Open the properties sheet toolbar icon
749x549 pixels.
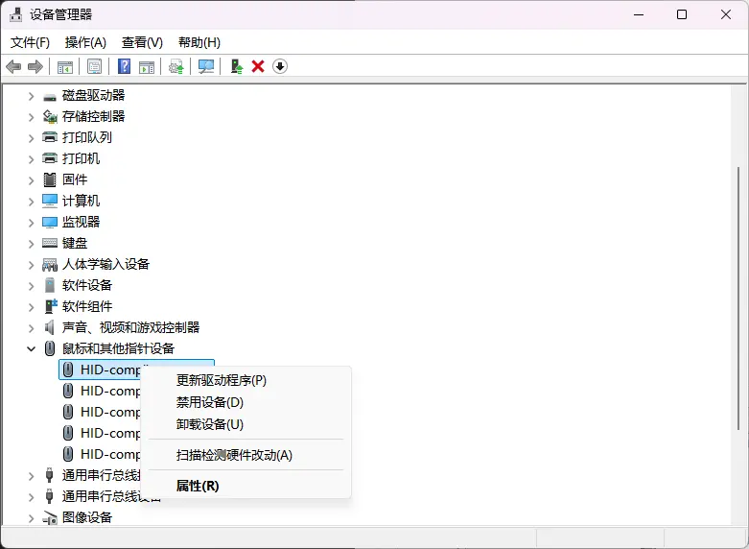coord(95,66)
